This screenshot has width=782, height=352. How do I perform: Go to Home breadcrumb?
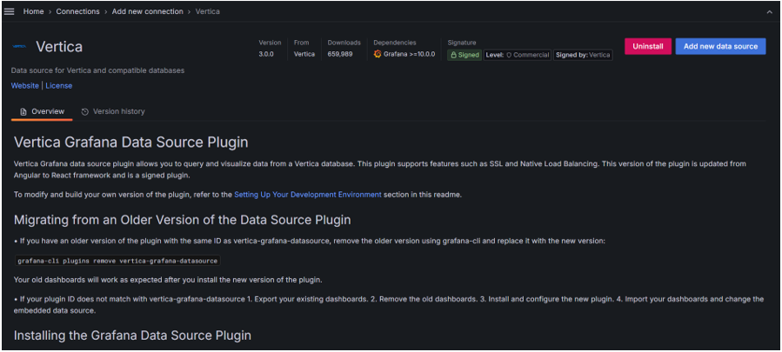point(33,11)
